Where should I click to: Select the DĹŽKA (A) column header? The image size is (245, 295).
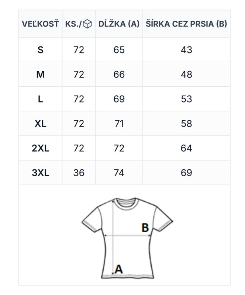(119, 24)
